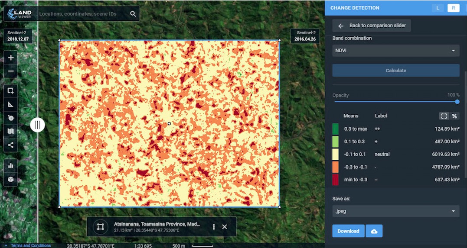467x248 pixels.
Task: Click the bottom-right AOI corner handle
Action: (x=279, y=207)
